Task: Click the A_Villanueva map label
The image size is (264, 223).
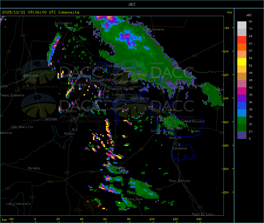Action: click(153, 29)
